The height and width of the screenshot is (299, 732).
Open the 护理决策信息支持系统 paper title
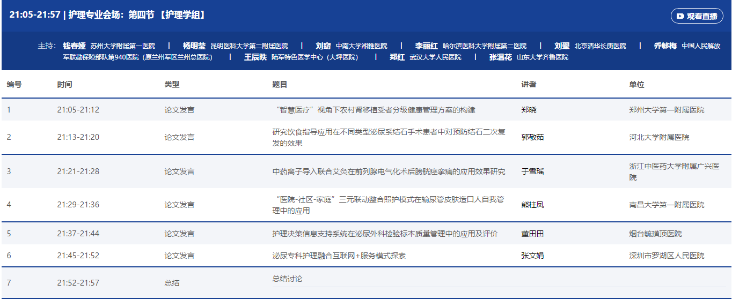tap(385, 234)
